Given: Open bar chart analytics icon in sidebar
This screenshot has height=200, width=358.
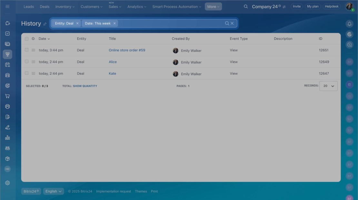Looking at the screenshot, I should click(x=7, y=138).
